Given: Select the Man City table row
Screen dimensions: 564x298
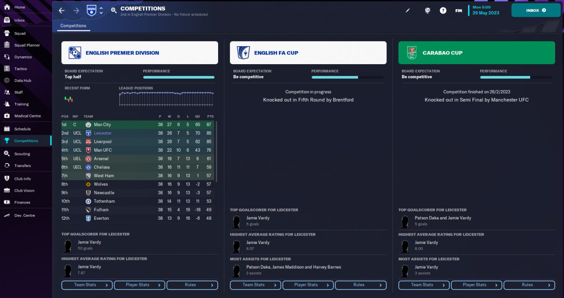Looking at the screenshot, I should [138, 125].
